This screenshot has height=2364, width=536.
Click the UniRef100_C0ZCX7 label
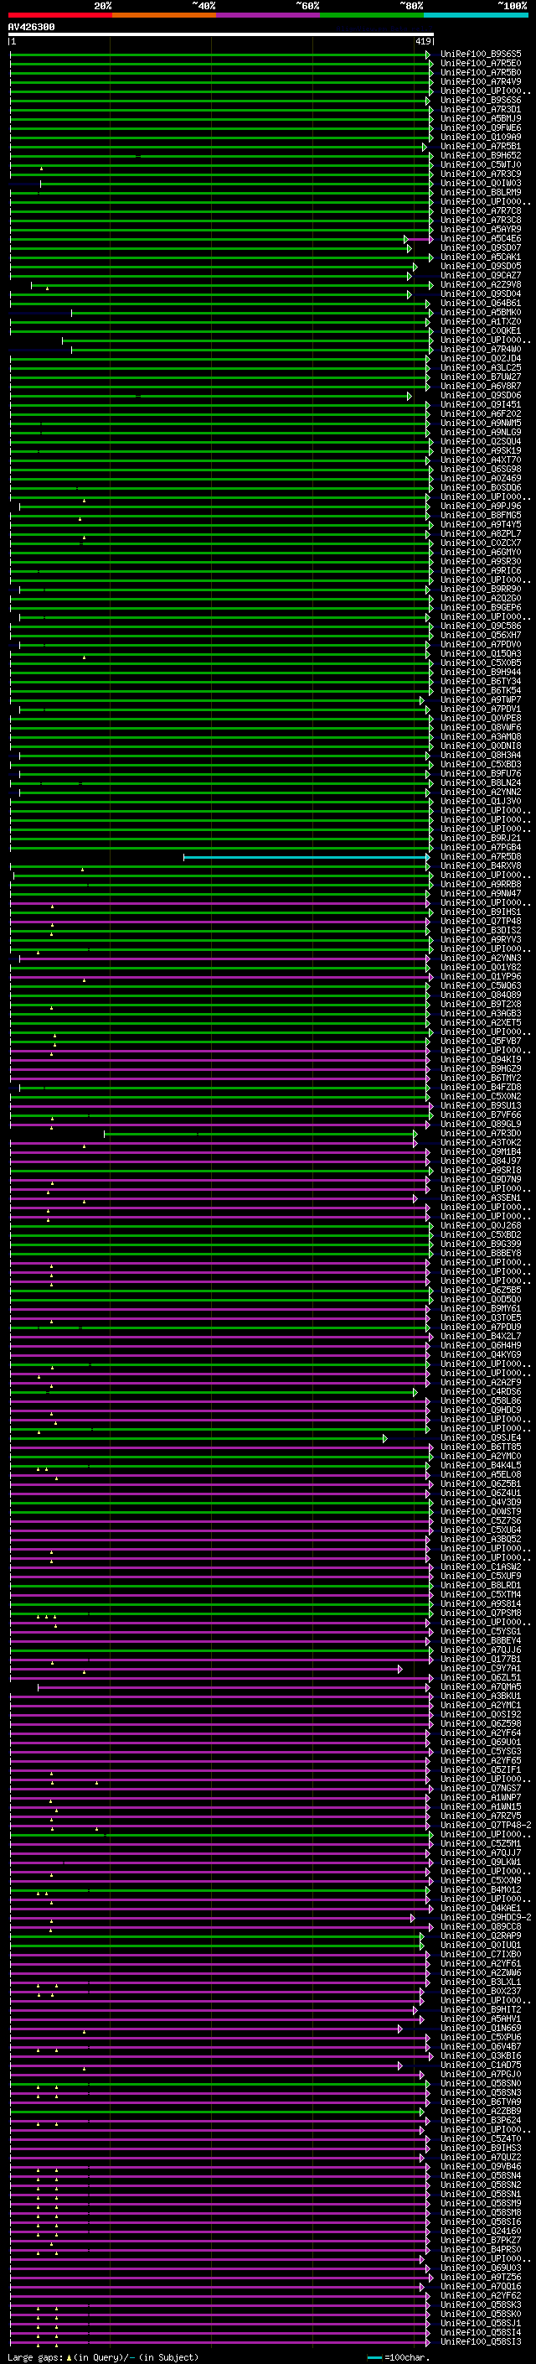pos(481,543)
